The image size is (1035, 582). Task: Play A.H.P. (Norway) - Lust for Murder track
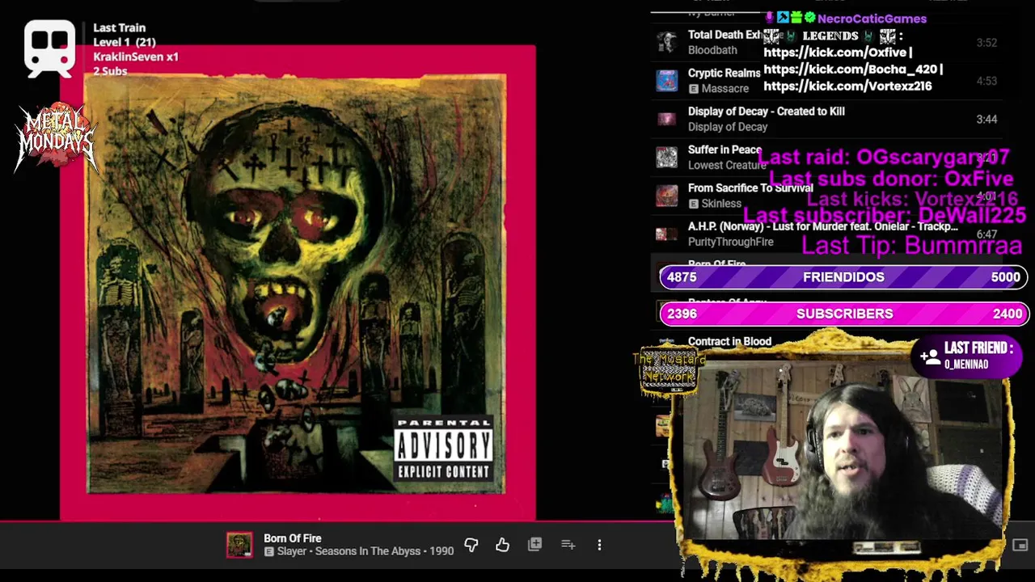pos(823,226)
